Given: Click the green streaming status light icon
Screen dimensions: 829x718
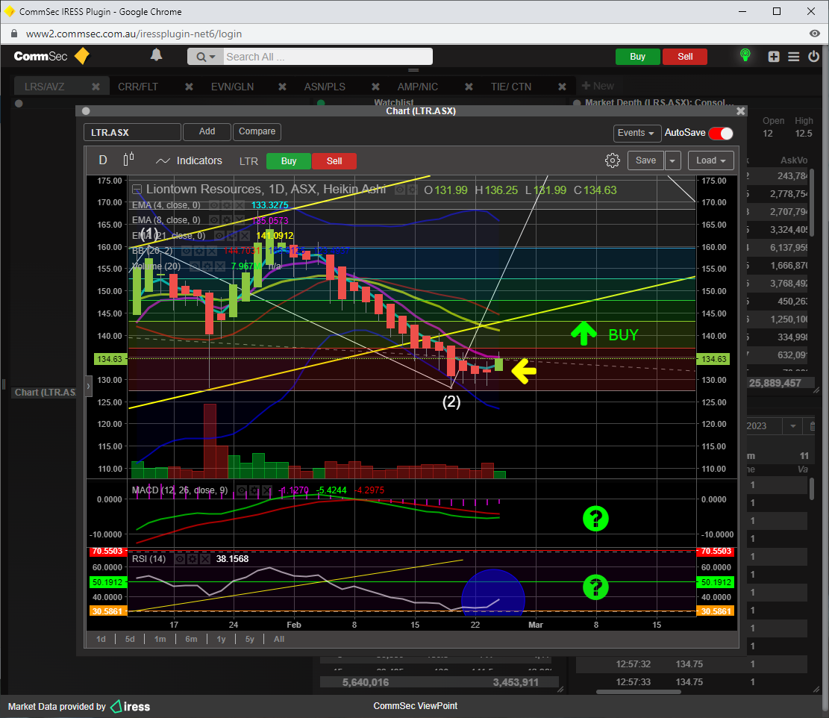Looking at the screenshot, I should pos(745,55).
